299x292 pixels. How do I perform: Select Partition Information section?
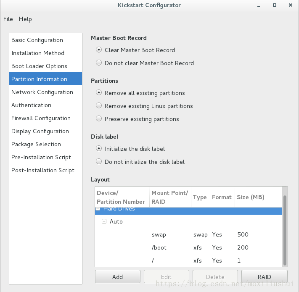pyautogui.click(x=45, y=79)
